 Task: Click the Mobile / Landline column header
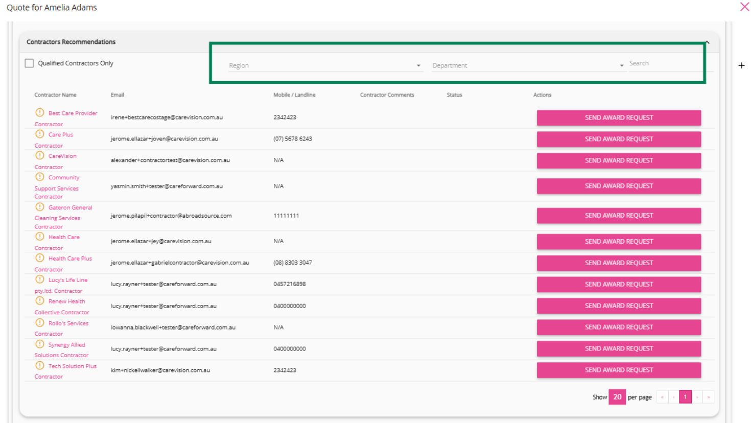point(294,95)
